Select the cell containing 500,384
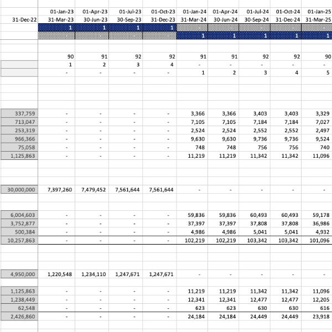The height and width of the screenshot is (332, 332). (19, 232)
